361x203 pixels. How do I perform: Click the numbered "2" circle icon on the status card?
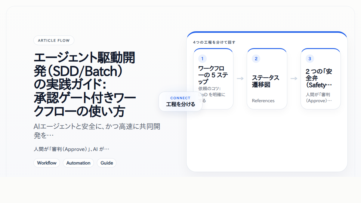coord(255,58)
